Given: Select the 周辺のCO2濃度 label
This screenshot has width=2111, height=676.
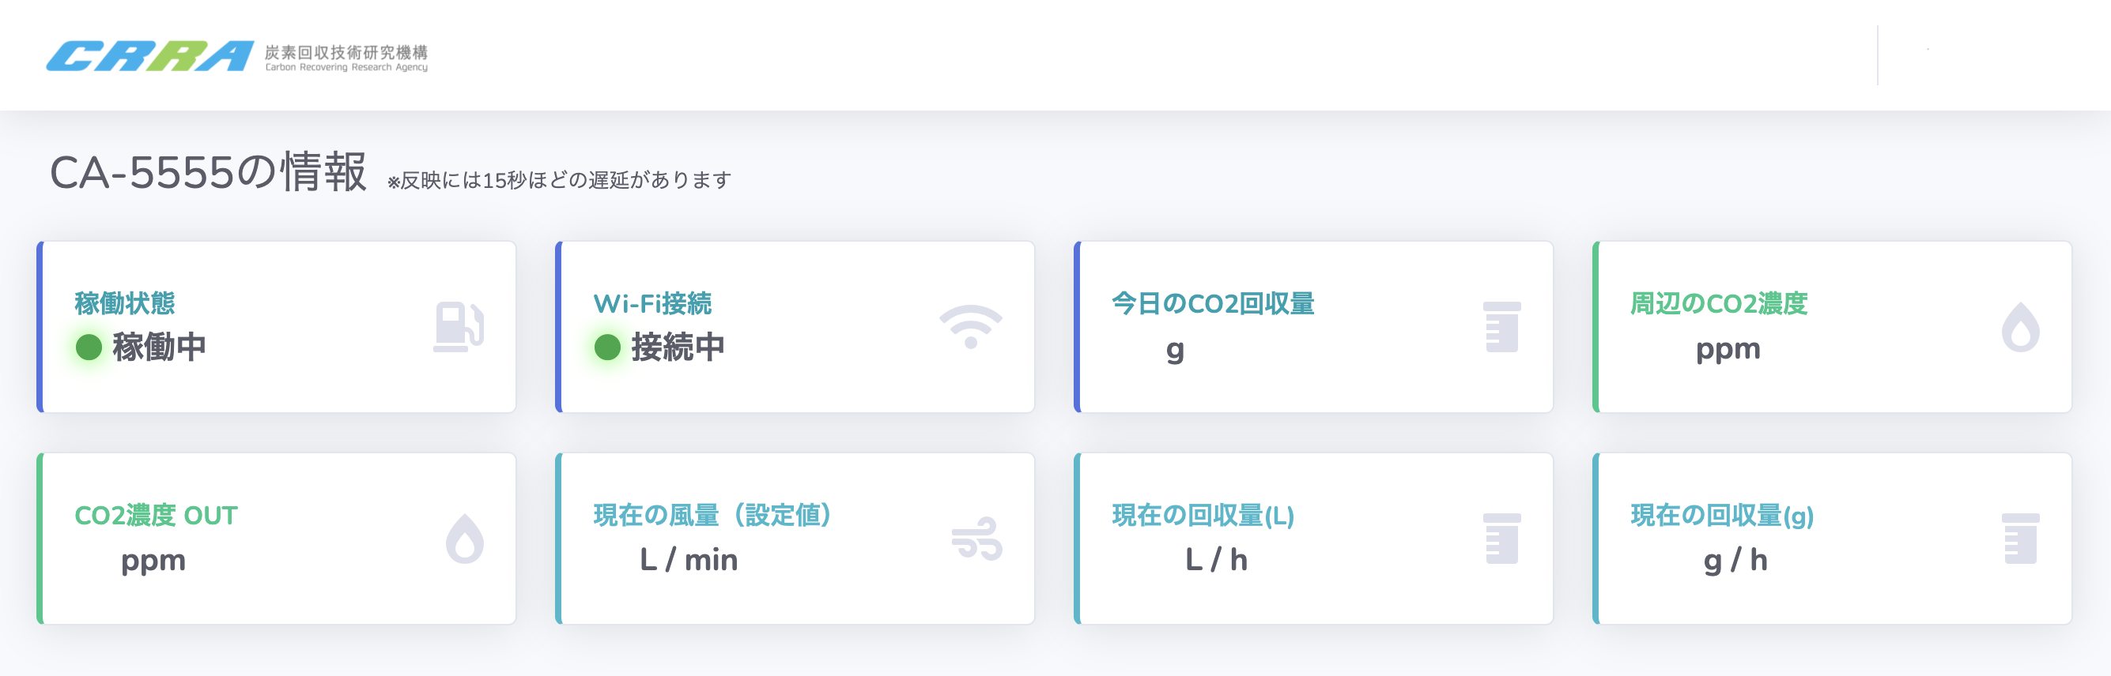Looking at the screenshot, I should tap(1719, 303).
